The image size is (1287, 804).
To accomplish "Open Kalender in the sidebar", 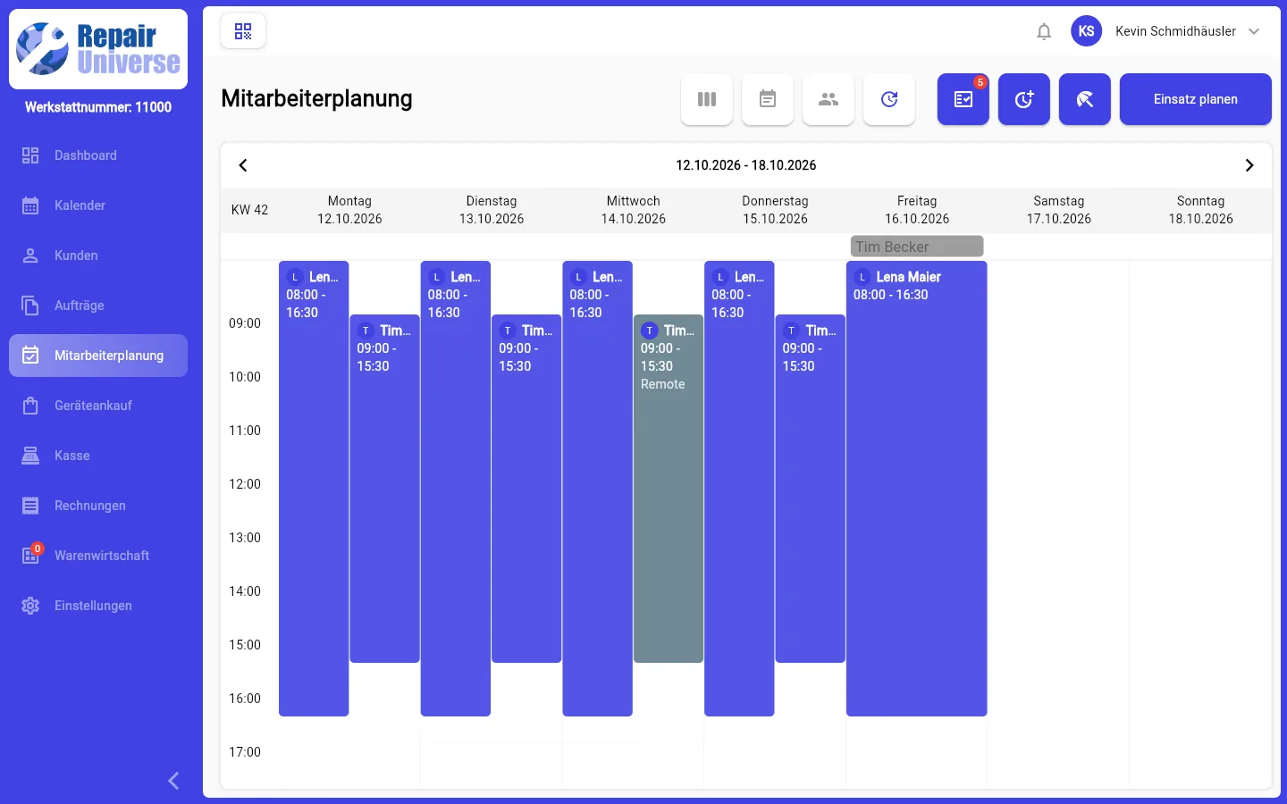I will (98, 205).
